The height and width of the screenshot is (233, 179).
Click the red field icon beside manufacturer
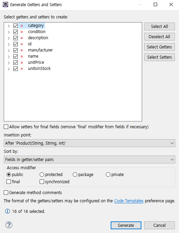22,50
